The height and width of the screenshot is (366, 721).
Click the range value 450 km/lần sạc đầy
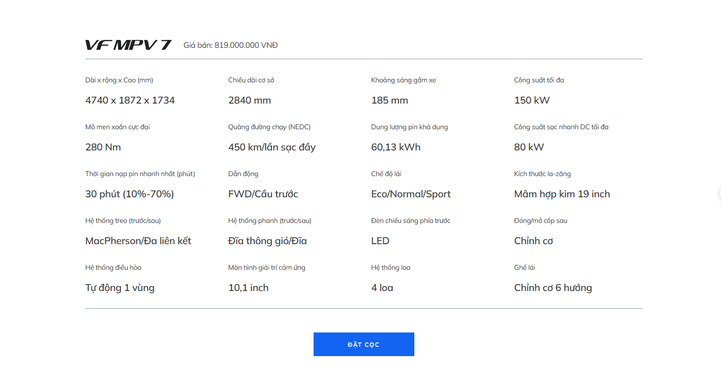pyautogui.click(x=272, y=147)
